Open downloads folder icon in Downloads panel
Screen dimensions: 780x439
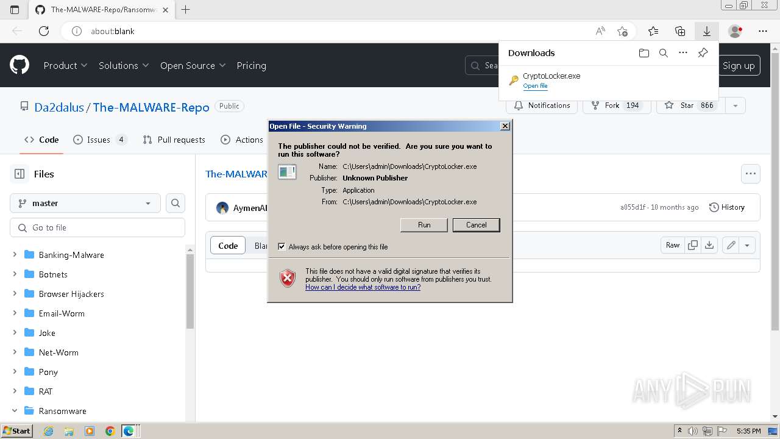pos(644,53)
